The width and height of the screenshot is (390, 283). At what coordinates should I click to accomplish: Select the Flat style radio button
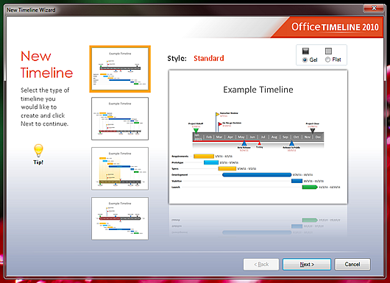(327, 60)
